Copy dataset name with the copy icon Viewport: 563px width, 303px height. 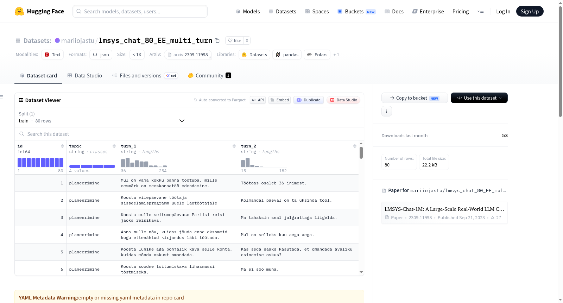tap(217, 40)
